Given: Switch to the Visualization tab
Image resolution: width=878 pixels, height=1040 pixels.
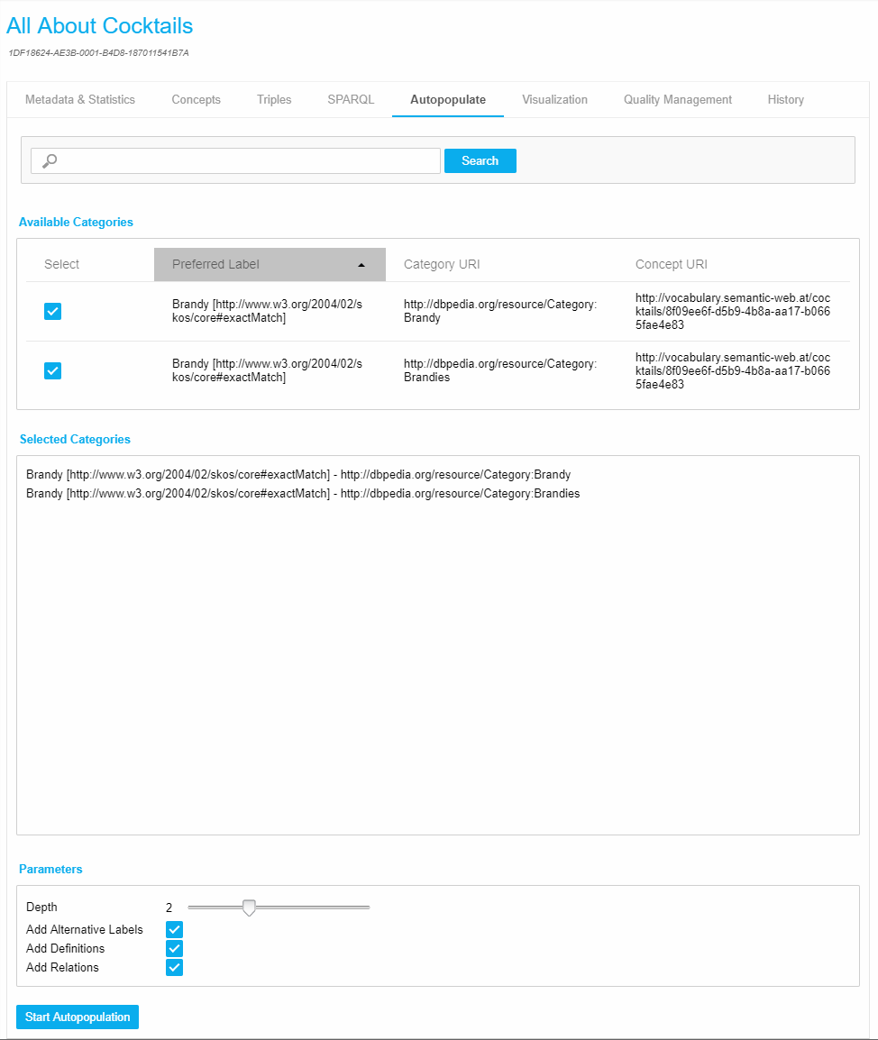Looking at the screenshot, I should point(554,100).
